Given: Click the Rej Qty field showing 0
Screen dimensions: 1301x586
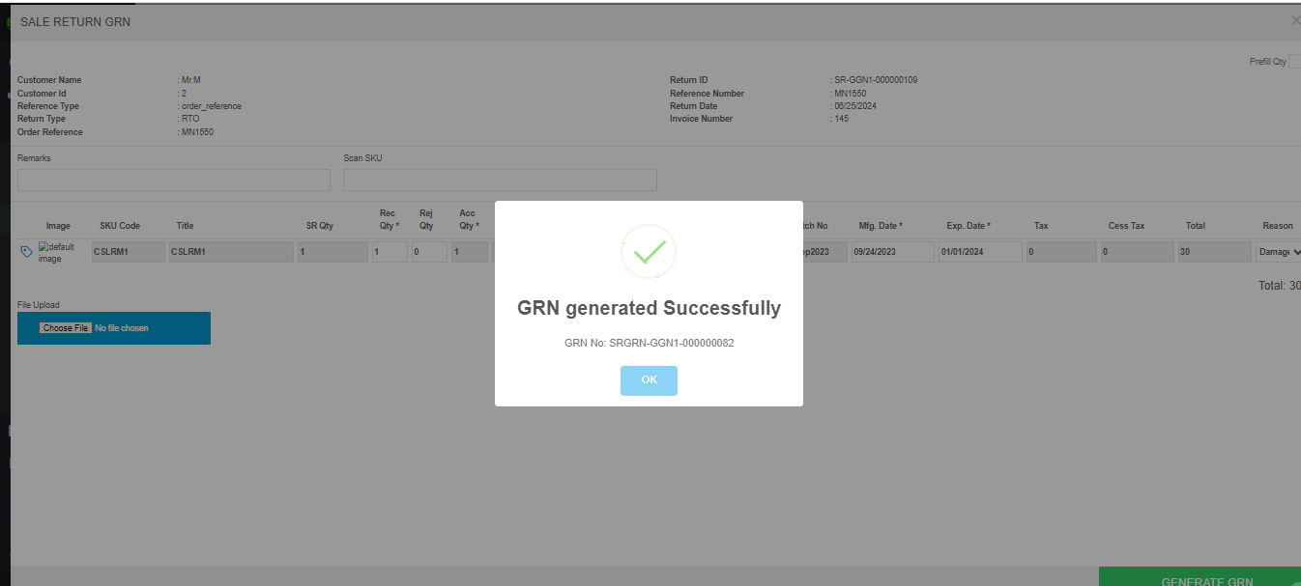Looking at the screenshot, I should pos(428,252).
